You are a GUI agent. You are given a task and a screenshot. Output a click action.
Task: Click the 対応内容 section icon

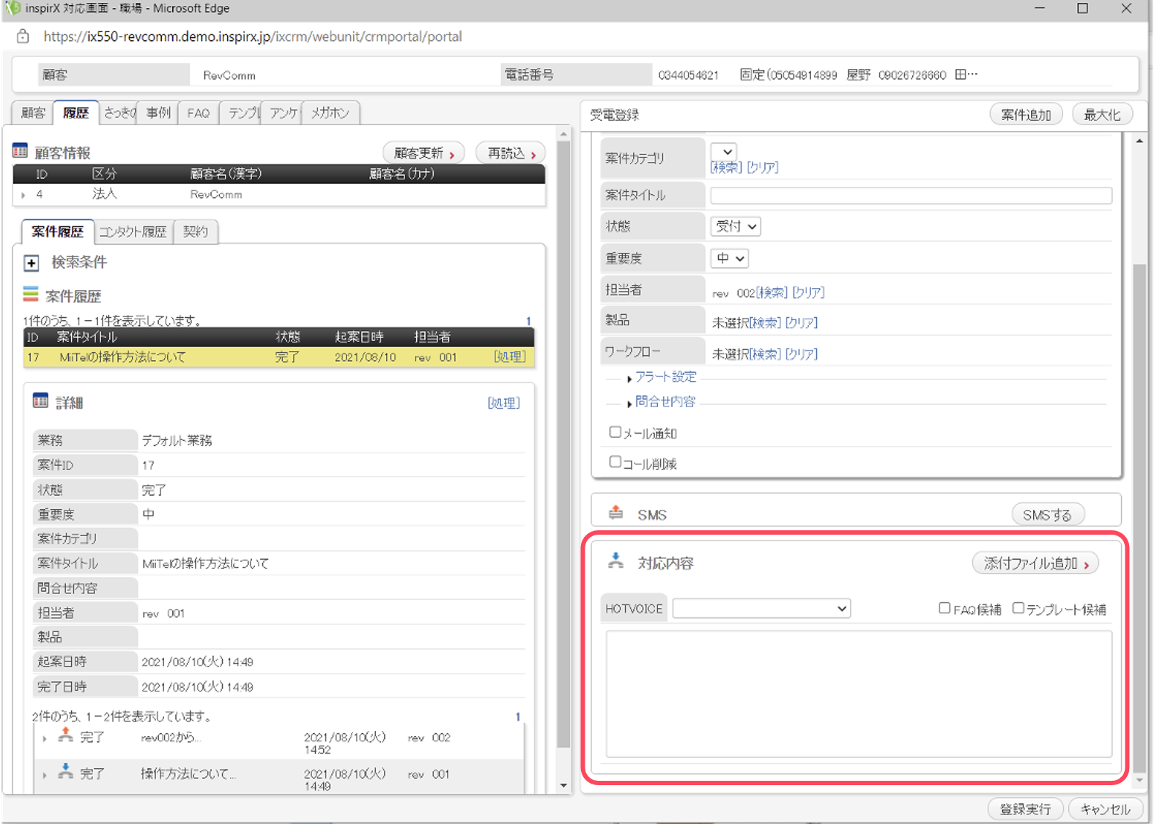coord(616,561)
